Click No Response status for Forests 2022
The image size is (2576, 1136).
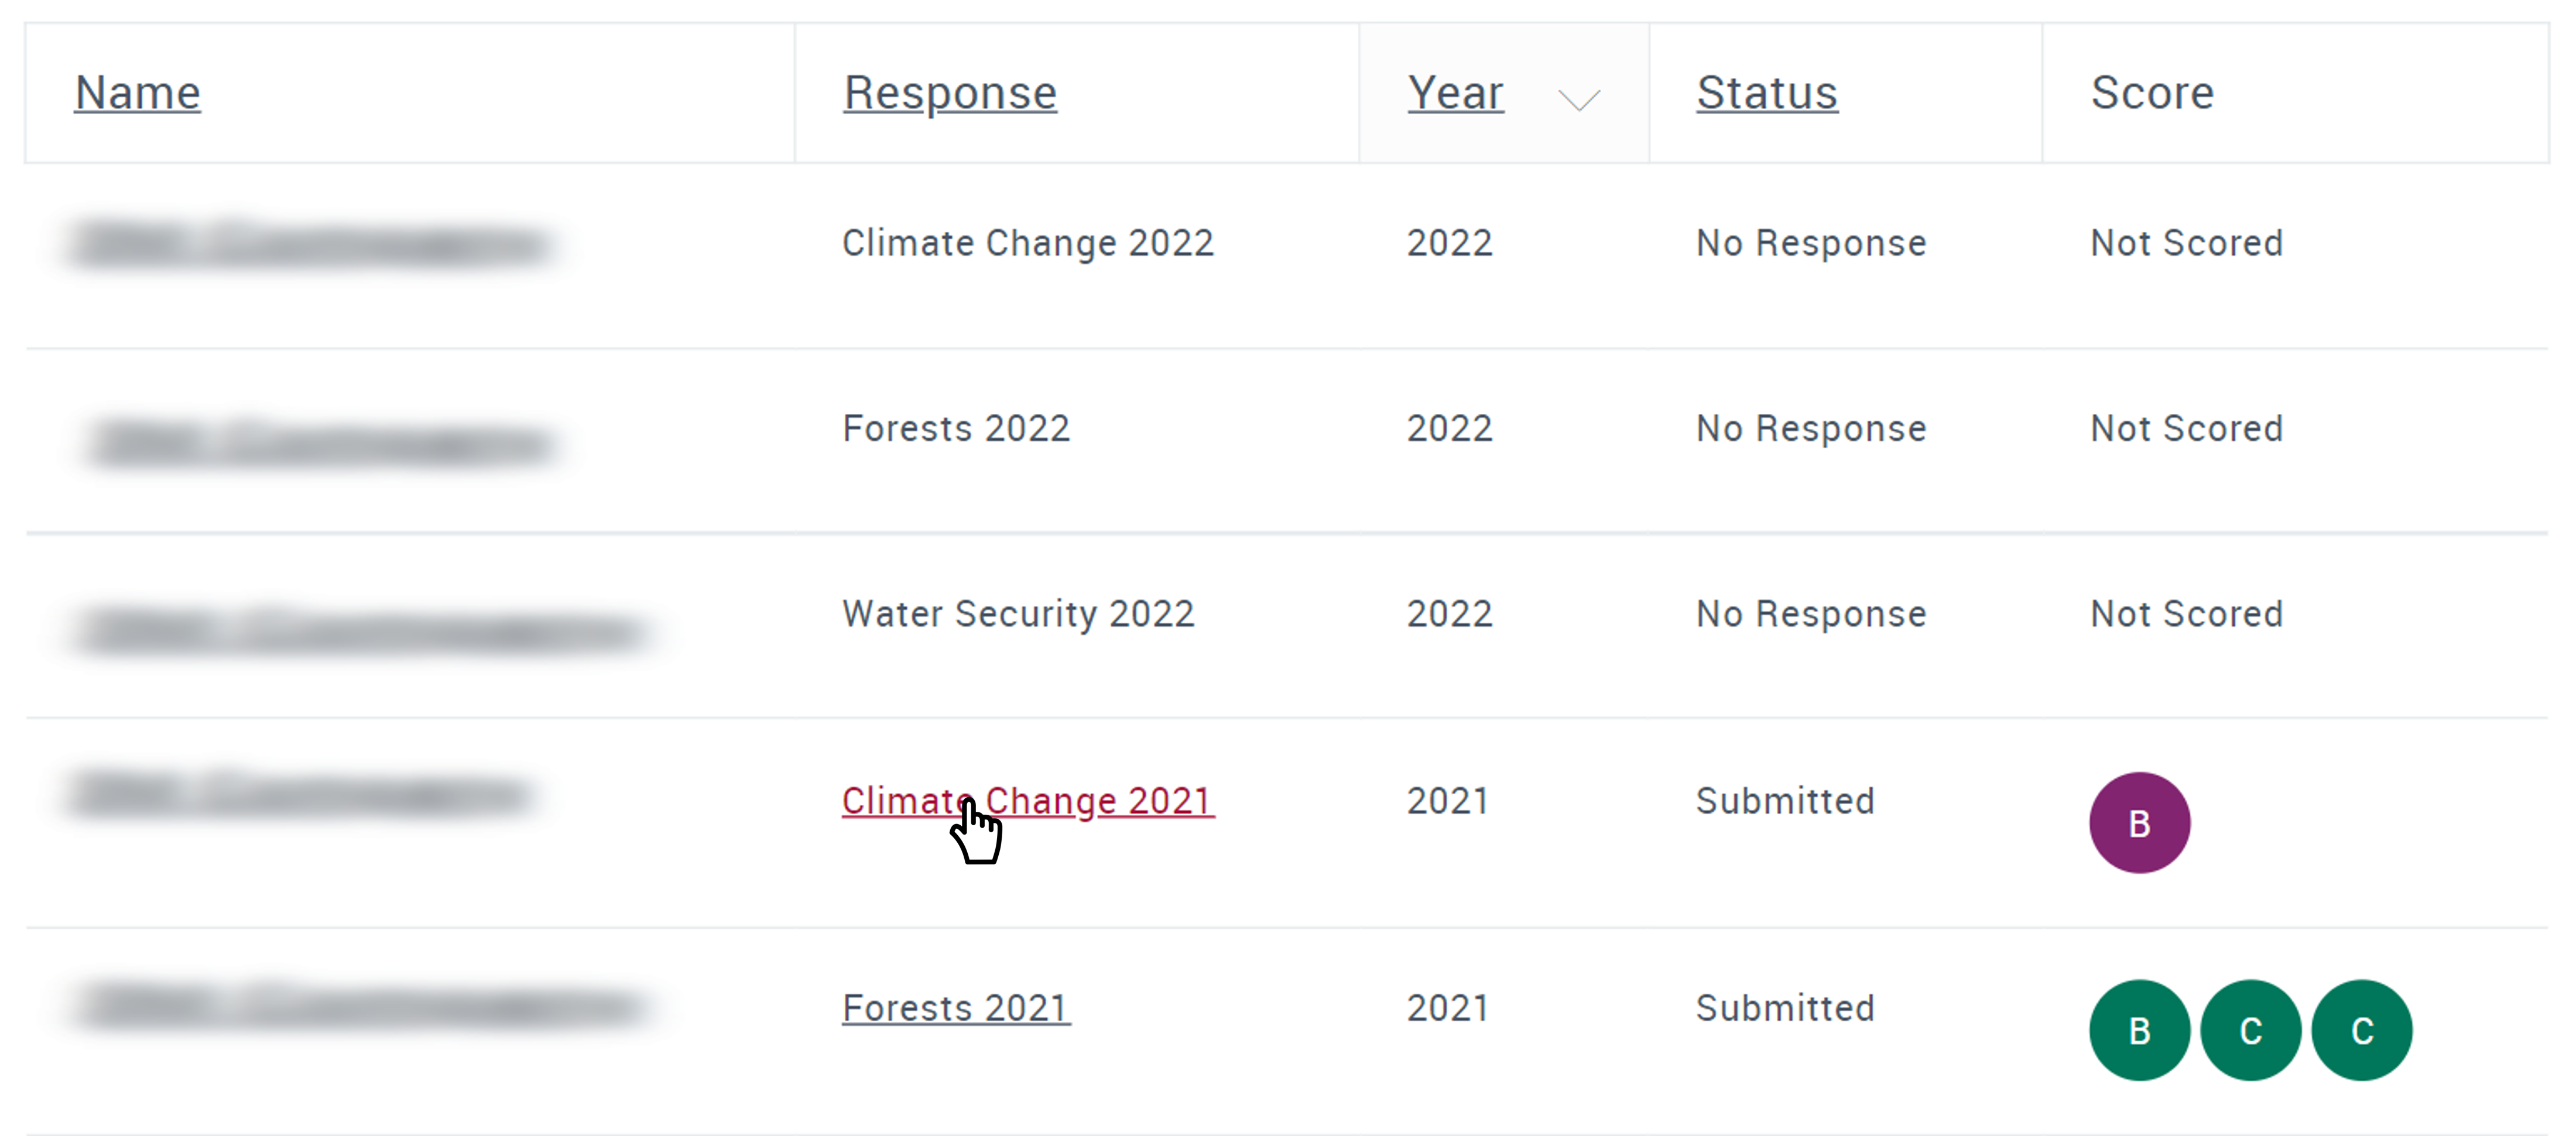coord(1811,428)
